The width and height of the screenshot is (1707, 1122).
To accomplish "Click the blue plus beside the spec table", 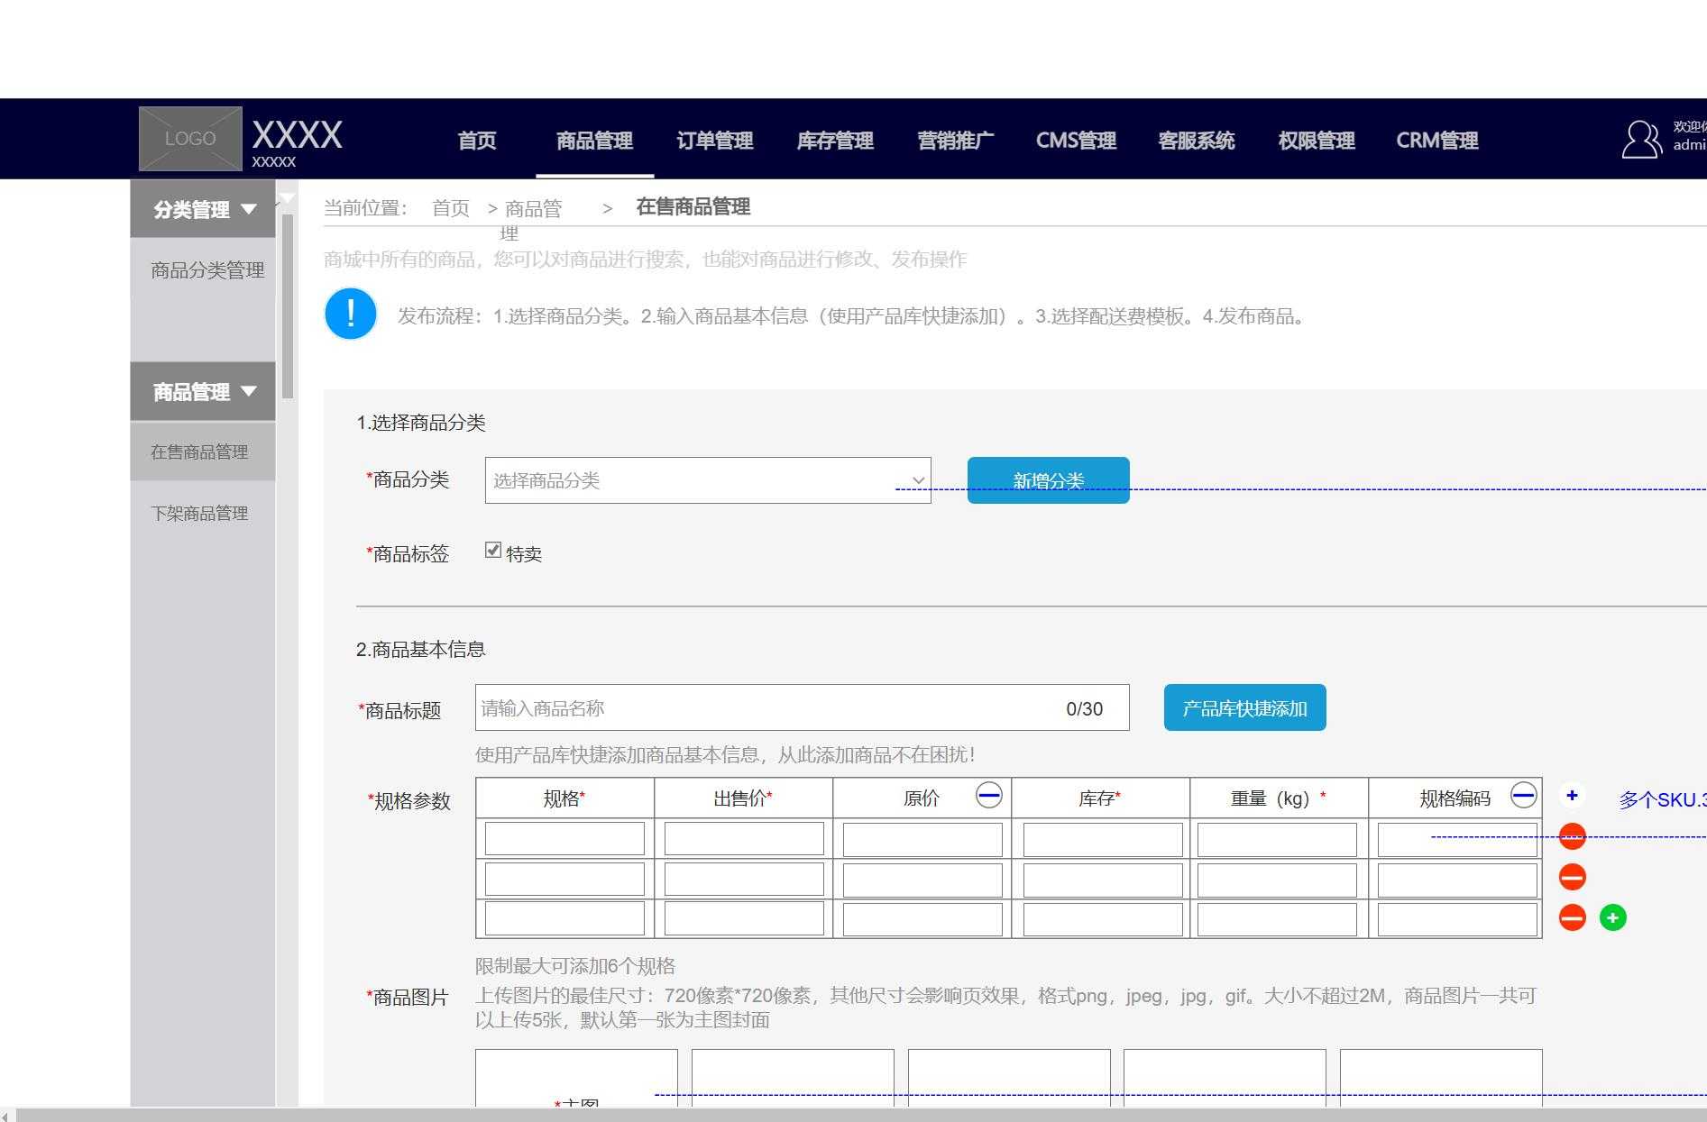I will (x=1572, y=795).
